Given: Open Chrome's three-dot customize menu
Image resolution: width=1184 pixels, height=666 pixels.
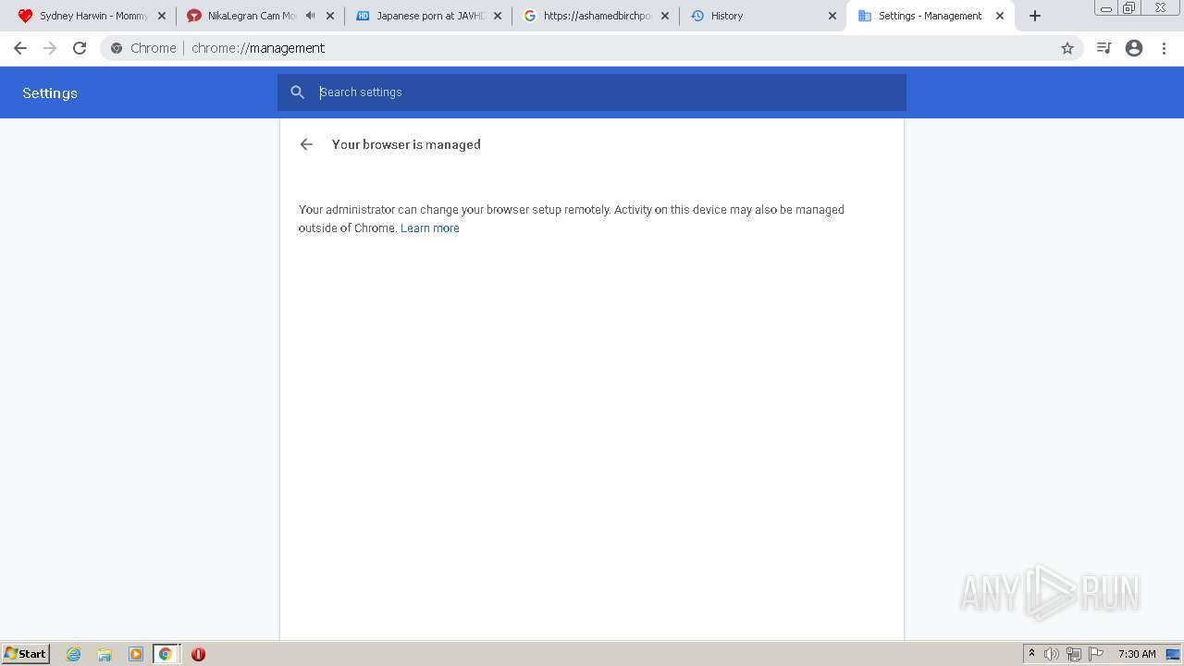Looking at the screenshot, I should pyautogui.click(x=1165, y=48).
